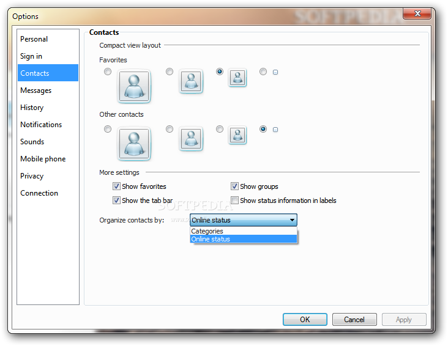Select small picture radio for Favorites
448x346 pixels.
tap(220, 72)
